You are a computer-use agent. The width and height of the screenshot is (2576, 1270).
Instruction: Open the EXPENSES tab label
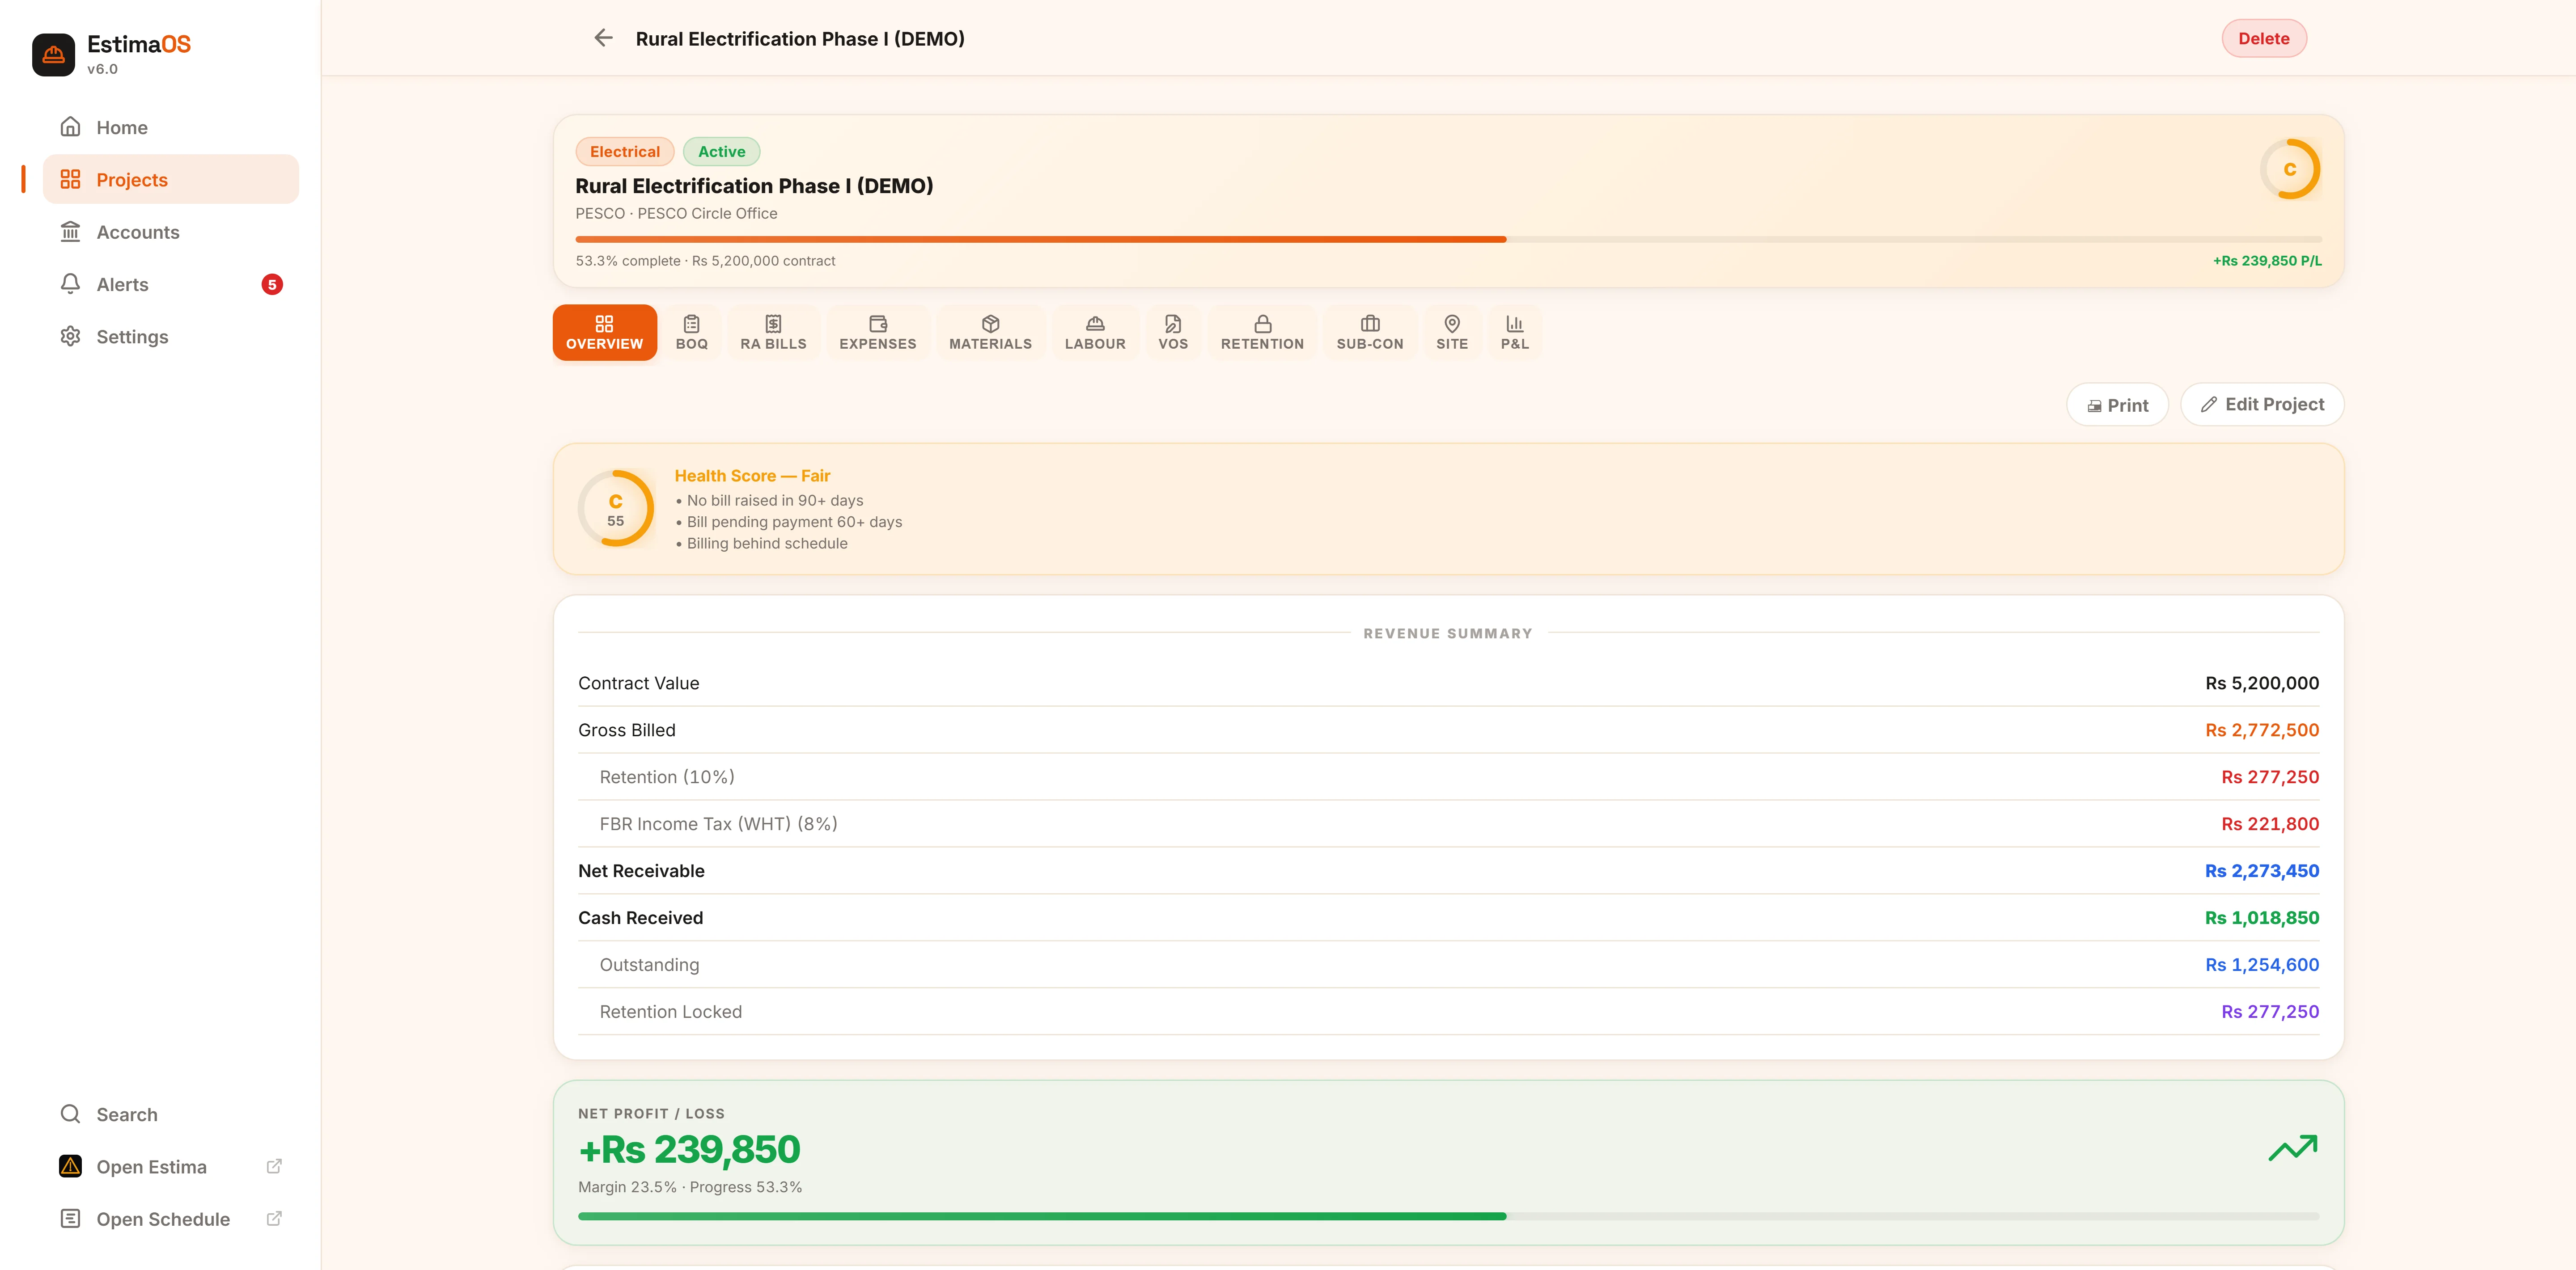point(878,344)
